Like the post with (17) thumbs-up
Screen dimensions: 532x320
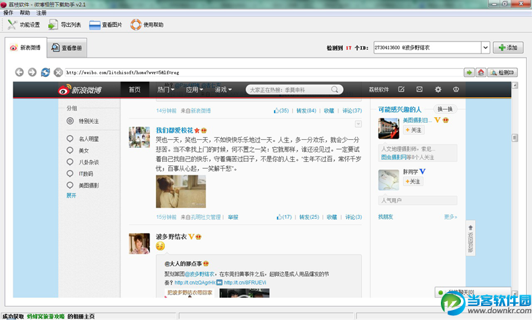click(284, 217)
